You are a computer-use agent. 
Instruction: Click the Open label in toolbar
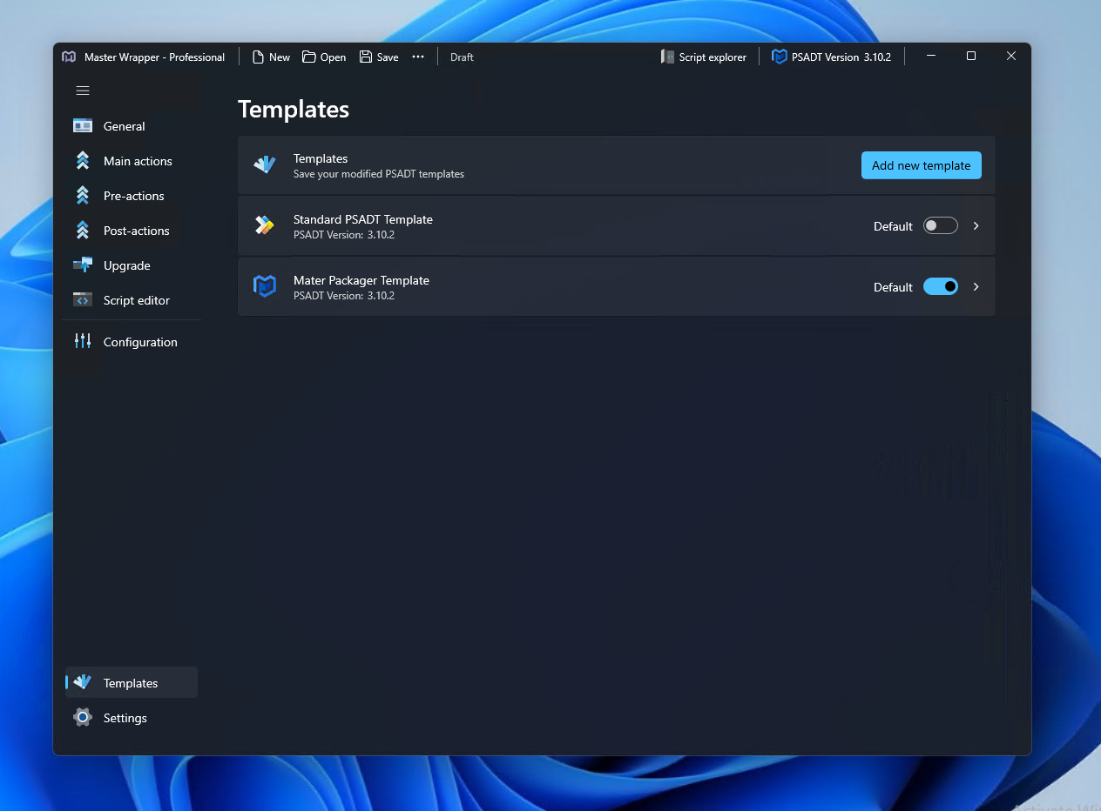coord(333,57)
